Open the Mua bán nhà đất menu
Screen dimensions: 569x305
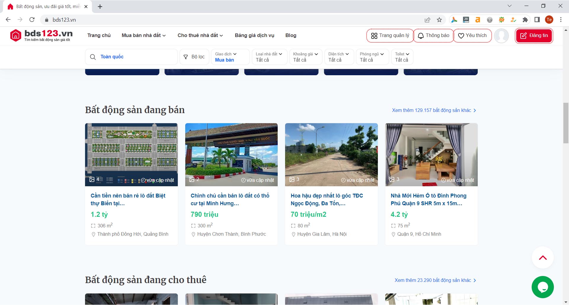coord(144,36)
